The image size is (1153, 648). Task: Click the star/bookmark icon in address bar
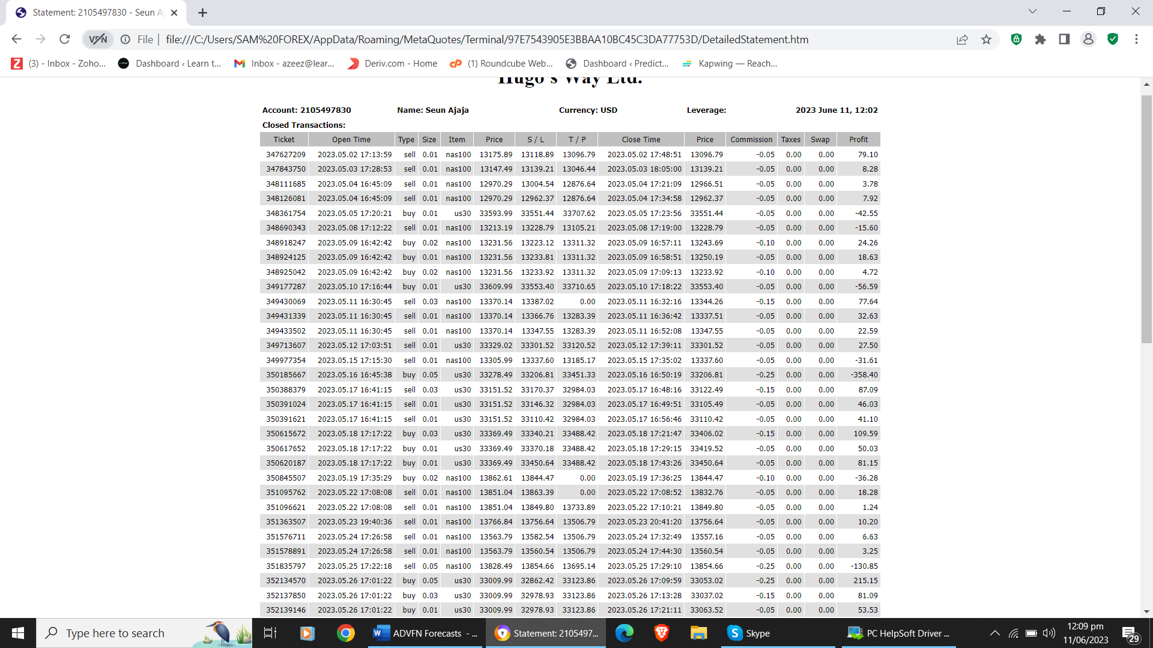(x=987, y=40)
